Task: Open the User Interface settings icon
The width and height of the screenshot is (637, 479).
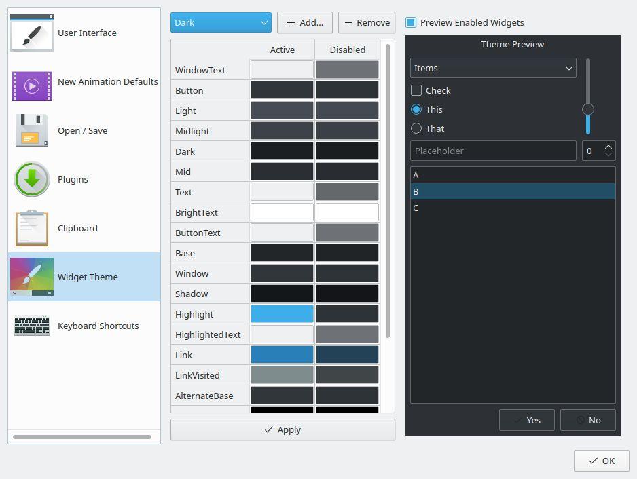Action: (x=32, y=33)
